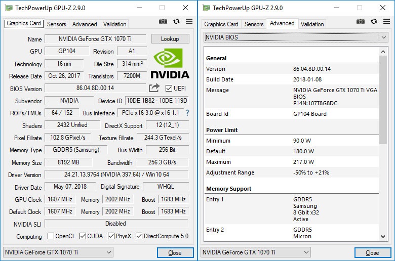Click the screenshot camera icon in the left window
The width and height of the screenshot is (395, 261).
(163, 21)
